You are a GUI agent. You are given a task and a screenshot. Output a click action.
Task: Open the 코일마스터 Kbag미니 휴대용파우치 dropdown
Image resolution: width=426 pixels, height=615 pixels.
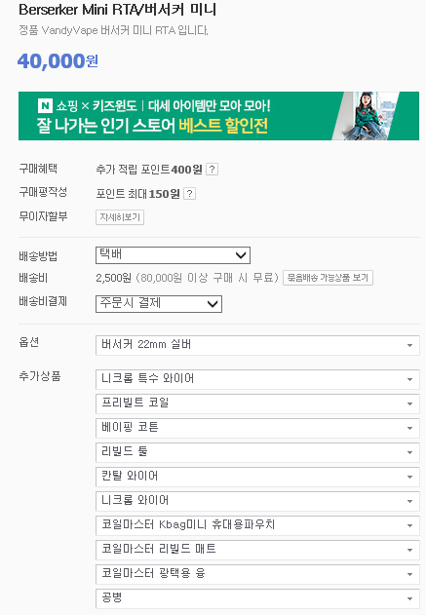click(x=257, y=525)
